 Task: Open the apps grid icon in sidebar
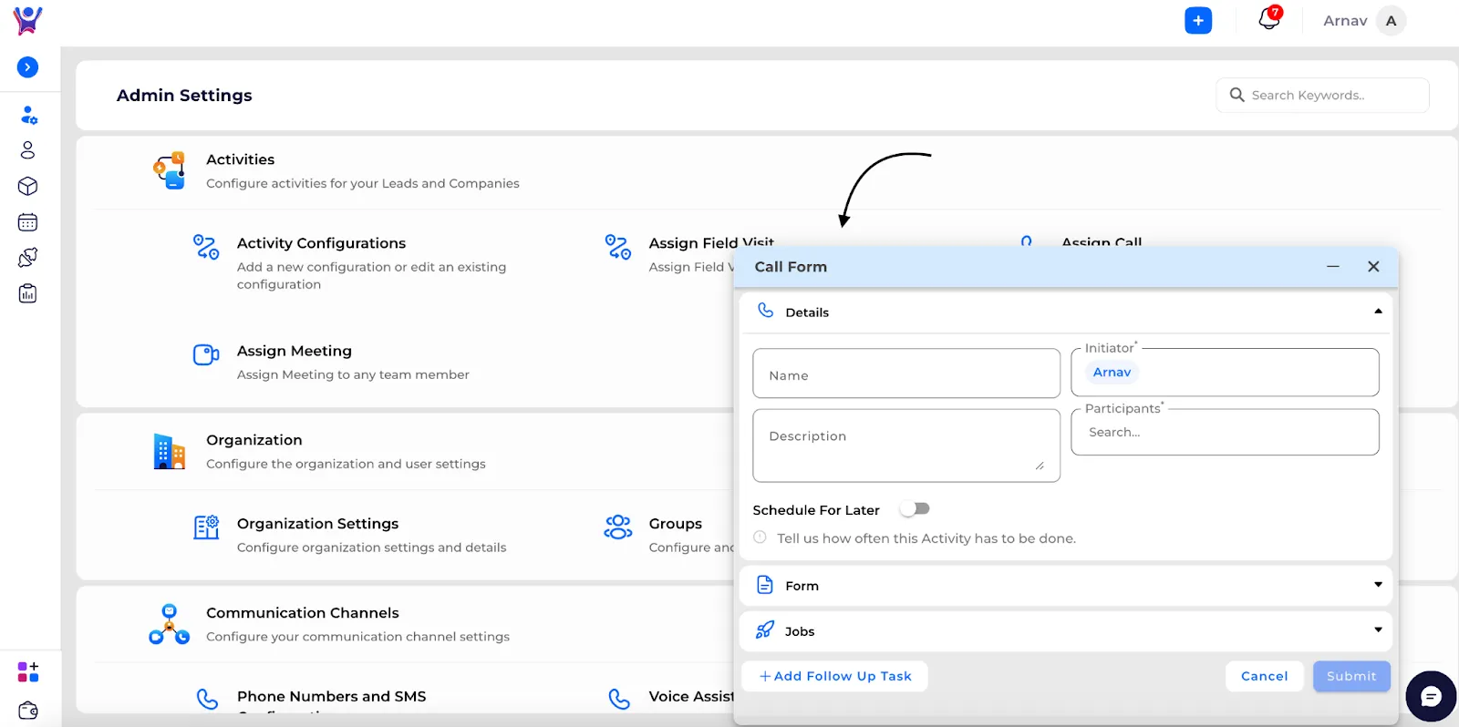point(28,672)
